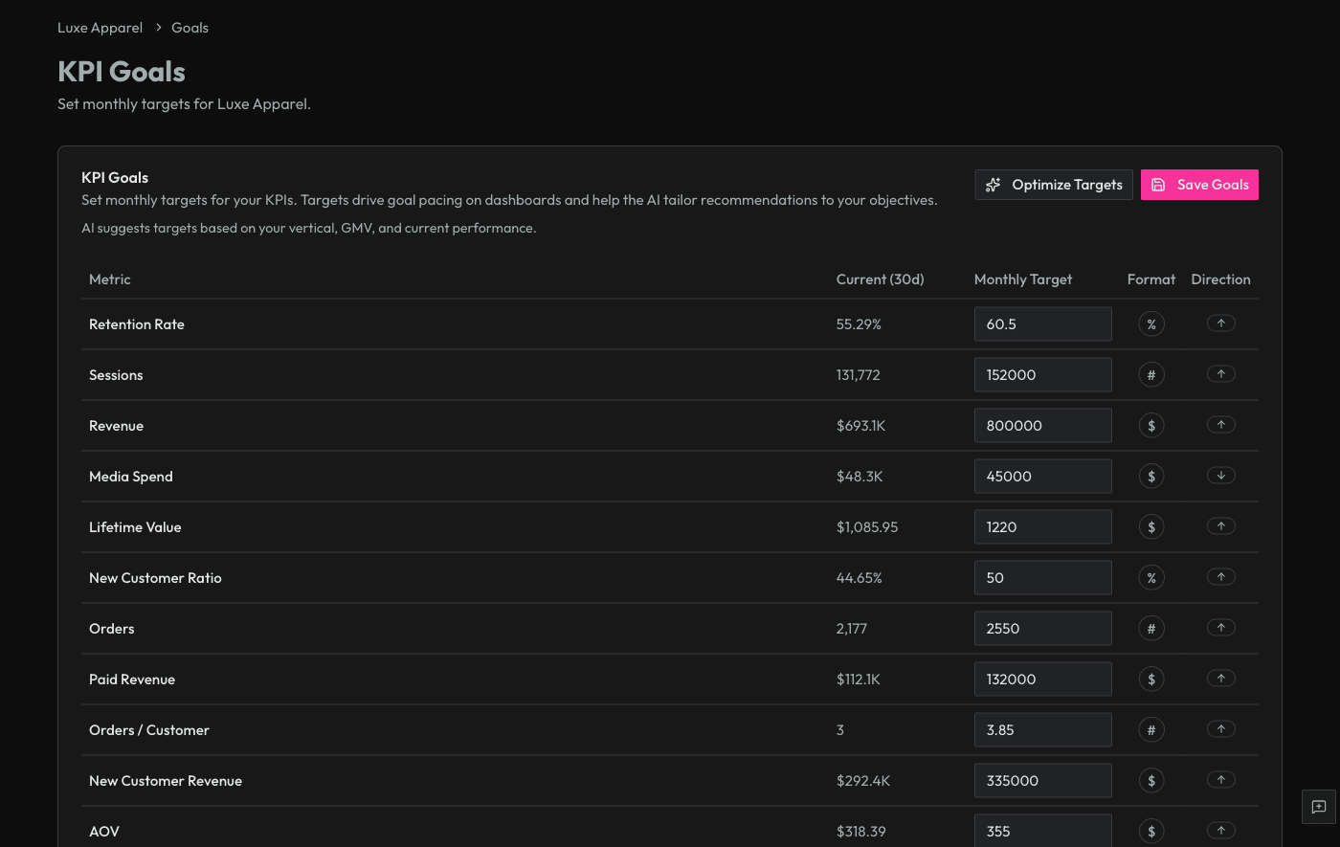Viewport: 1340px width, 847px height.
Task: Click the percent format icon for Retention Rate
Action: (1151, 323)
